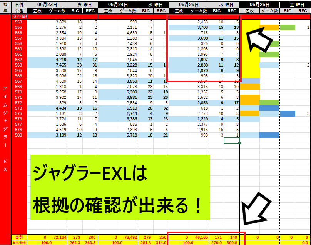This screenshot has width=311, height=245.
Task: Click REG probability cell 360.8
Action: (x=90, y=243)
